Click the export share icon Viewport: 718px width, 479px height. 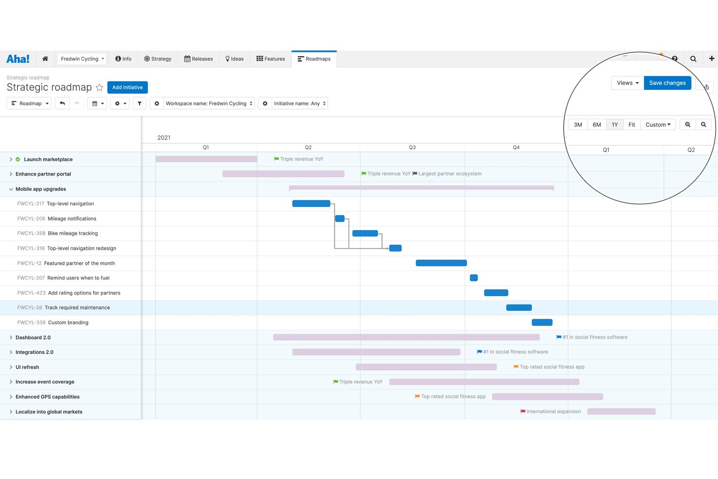pos(706,87)
